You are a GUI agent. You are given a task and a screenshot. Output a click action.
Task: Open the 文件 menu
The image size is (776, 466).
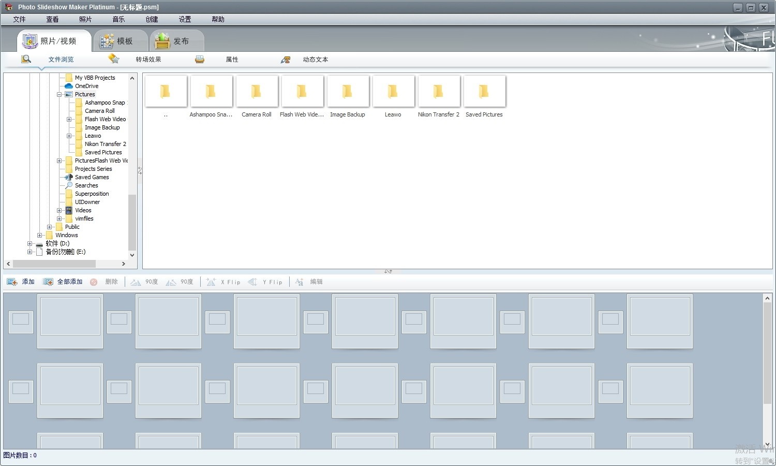tap(19, 19)
